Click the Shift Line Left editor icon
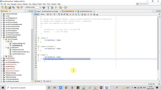The width and height of the screenshot is (161, 90). click(x=82, y=14)
